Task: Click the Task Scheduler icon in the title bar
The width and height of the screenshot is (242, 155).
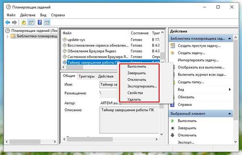Action: [x=8, y=7]
